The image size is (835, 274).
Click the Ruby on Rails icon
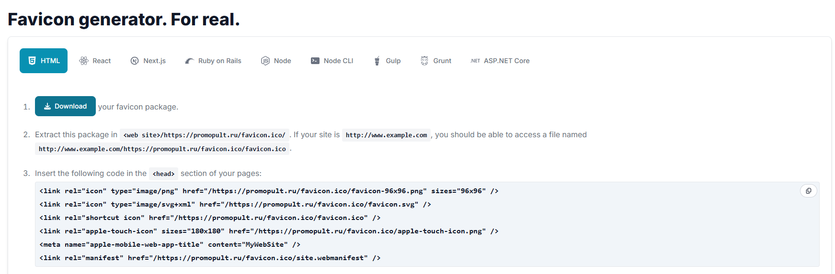[x=190, y=61]
